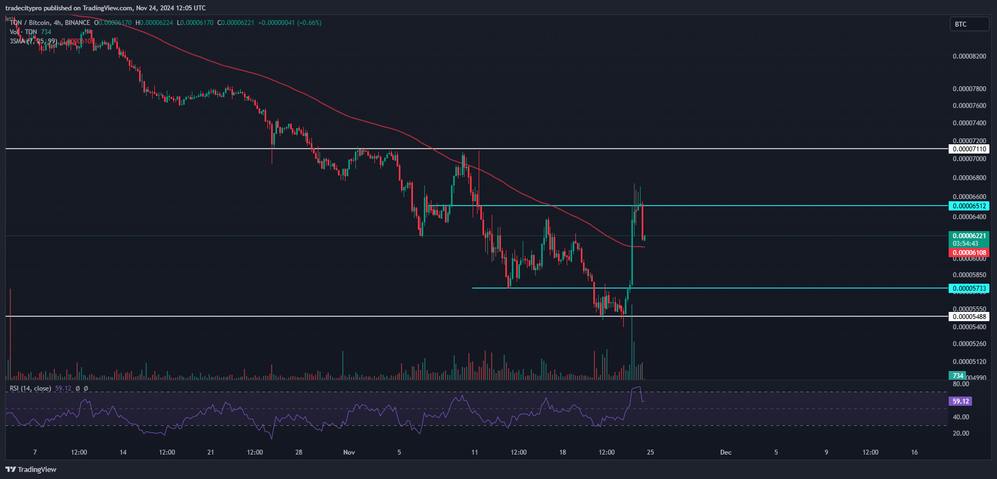997x479 pixels.
Task: Select the white price label 0.00005488
Action: coord(969,317)
